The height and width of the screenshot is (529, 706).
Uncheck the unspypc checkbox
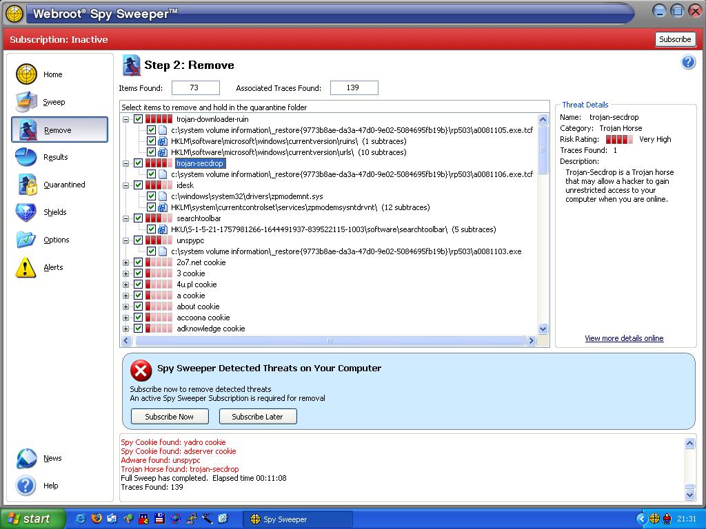click(x=138, y=240)
